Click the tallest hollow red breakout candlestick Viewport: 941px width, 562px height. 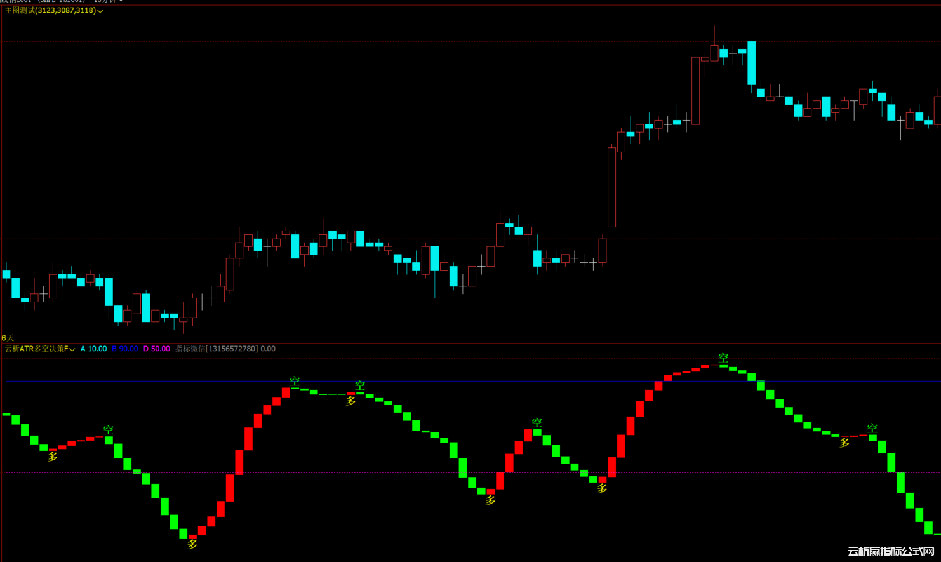tap(611, 187)
